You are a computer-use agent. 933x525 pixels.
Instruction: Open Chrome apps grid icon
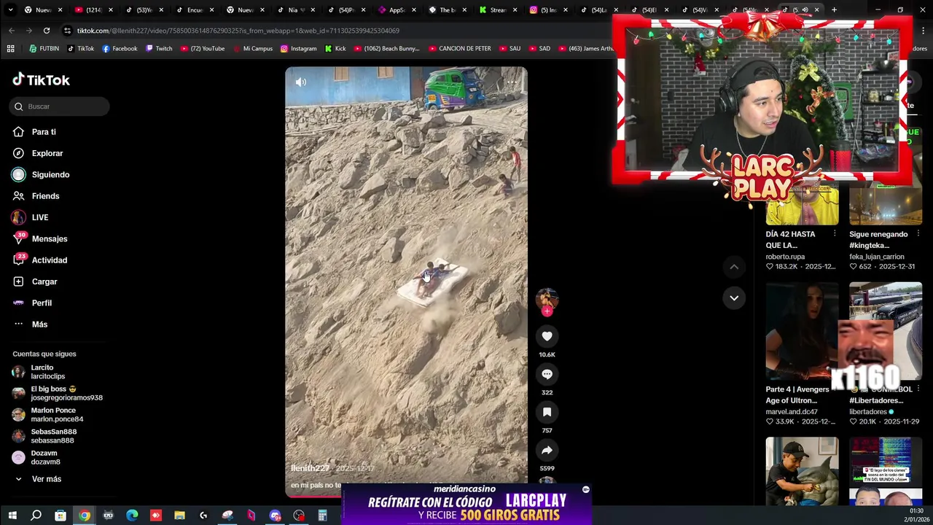[x=10, y=49]
